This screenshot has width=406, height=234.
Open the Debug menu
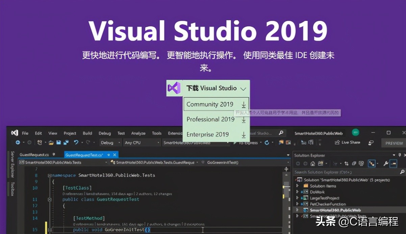(105, 133)
